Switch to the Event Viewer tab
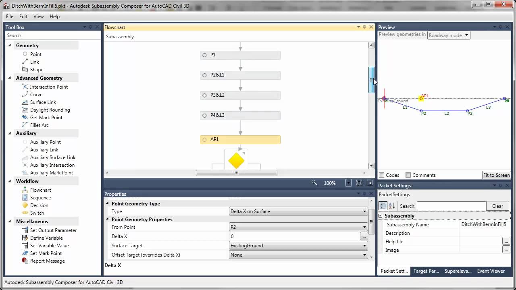The width and height of the screenshot is (516, 290). (x=491, y=271)
